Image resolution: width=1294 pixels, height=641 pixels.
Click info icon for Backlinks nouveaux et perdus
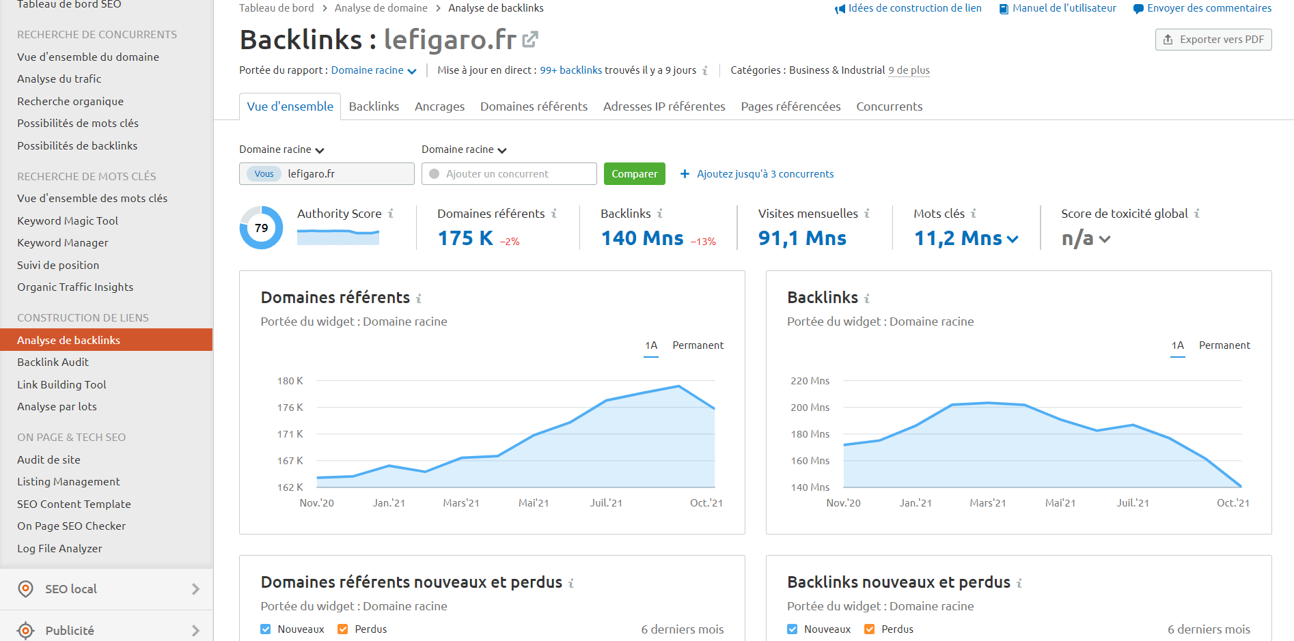click(1019, 583)
